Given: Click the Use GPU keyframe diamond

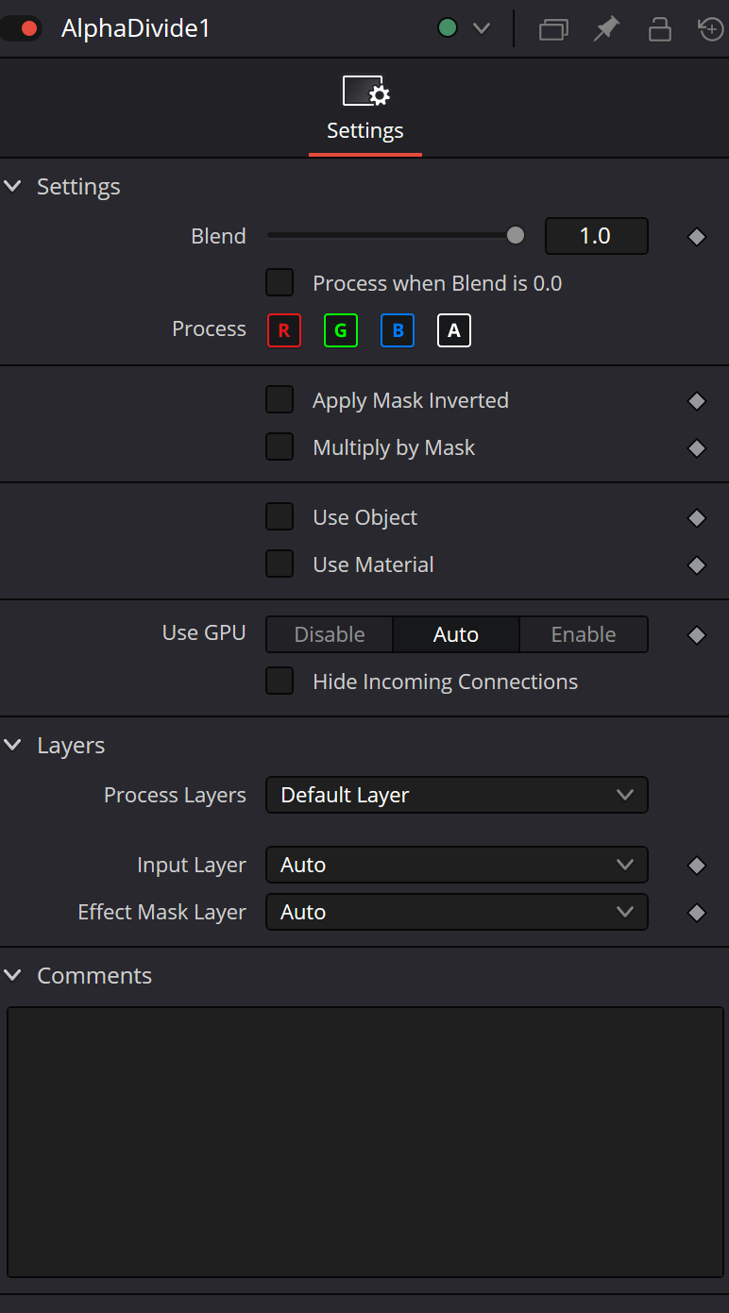Looking at the screenshot, I should 697,635.
